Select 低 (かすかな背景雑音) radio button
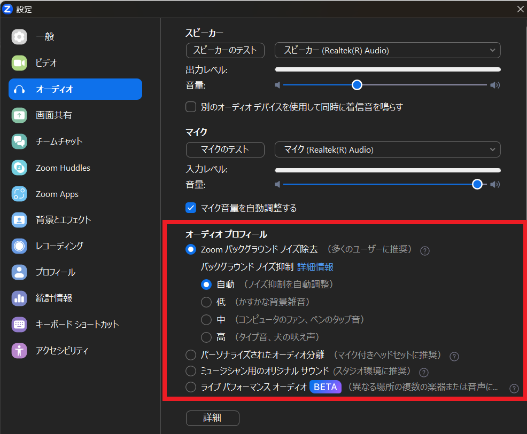This screenshot has width=527, height=434. pos(206,302)
